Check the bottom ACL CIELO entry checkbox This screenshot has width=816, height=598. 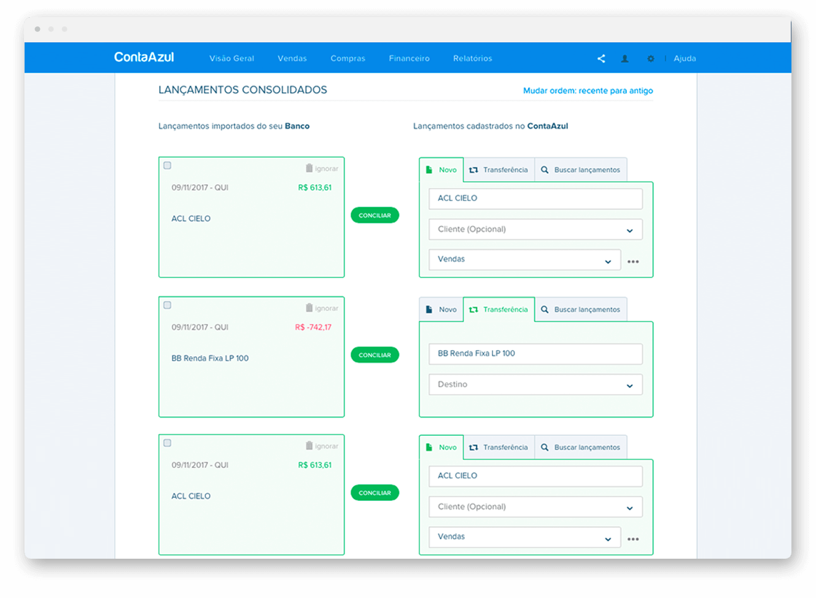click(x=167, y=442)
